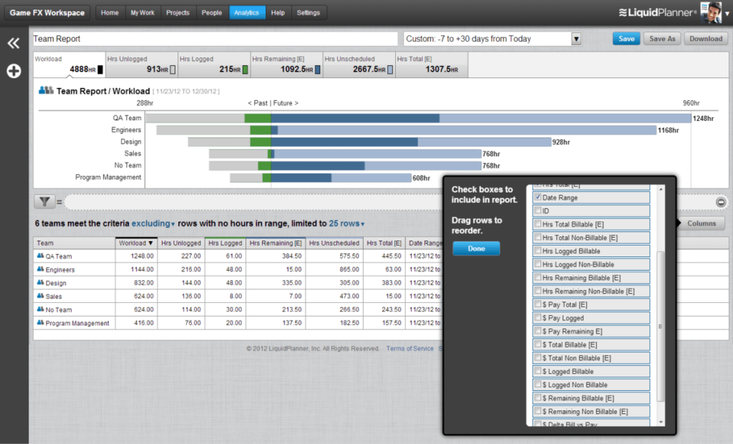Open the excluding rows dropdown

click(x=153, y=223)
